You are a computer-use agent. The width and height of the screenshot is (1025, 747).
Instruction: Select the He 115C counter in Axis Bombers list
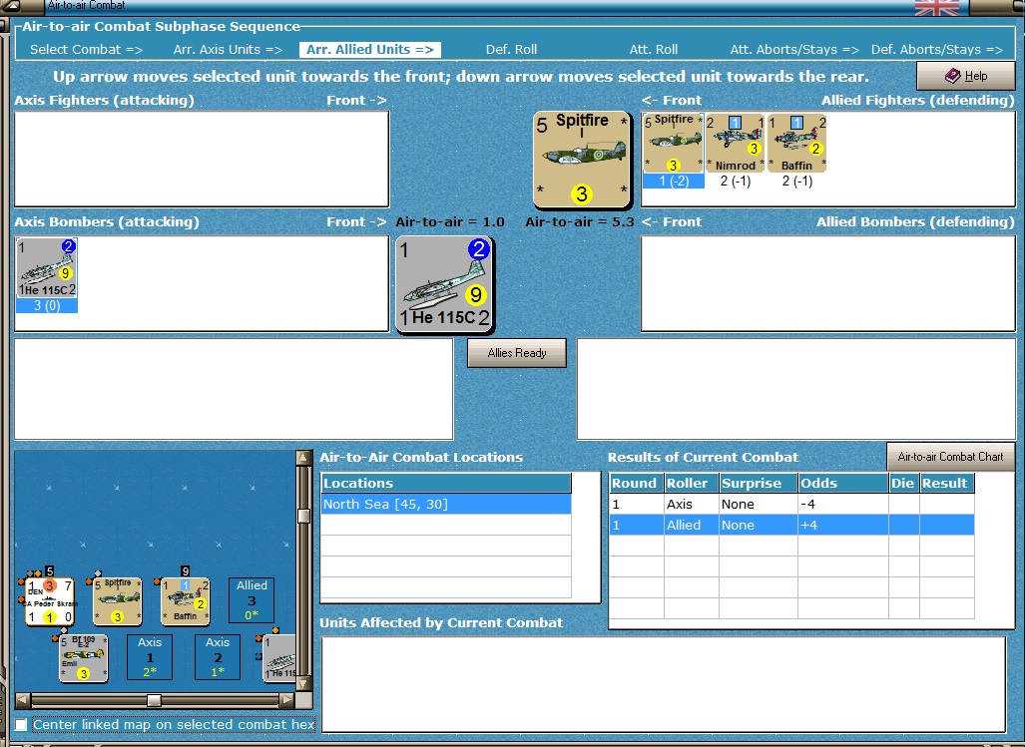pos(47,267)
